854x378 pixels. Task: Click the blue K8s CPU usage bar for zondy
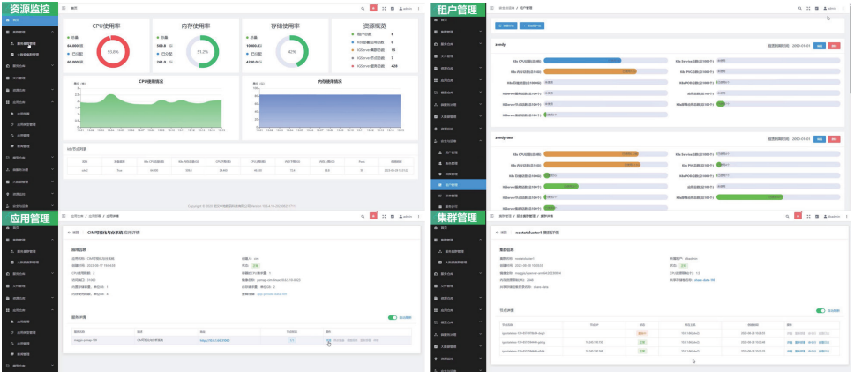point(584,60)
